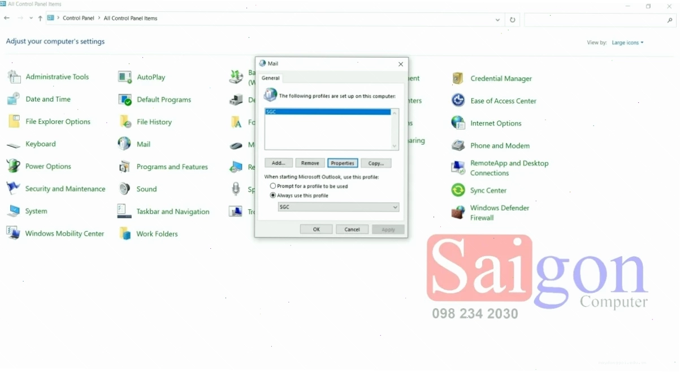Open the AutoPlay icon

[x=125, y=77]
